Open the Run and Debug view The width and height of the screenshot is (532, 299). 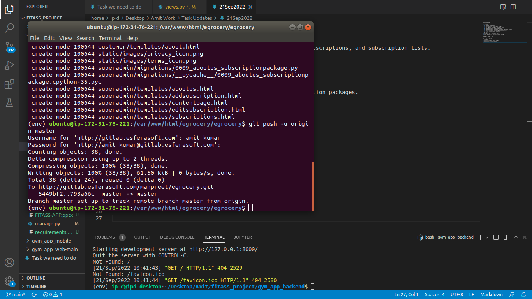(9, 65)
